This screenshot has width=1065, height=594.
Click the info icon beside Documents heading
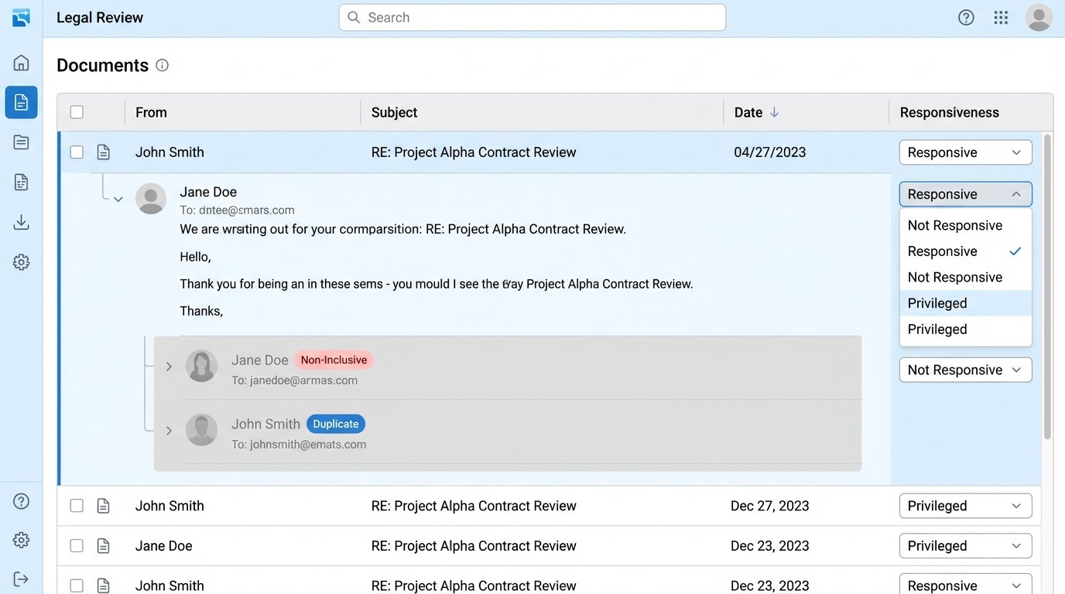162,66
